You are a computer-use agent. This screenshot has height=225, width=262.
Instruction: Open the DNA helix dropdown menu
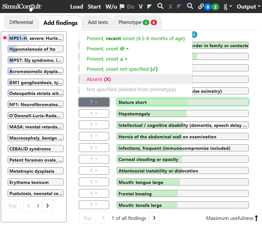click(228, 7)
